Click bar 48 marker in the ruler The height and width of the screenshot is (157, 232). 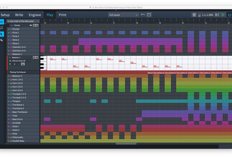(137, 23)
